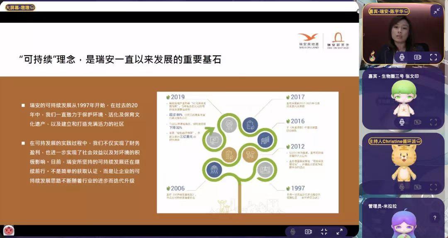This screenshot has width=448, height=238.
Task: Select the 大屏幕-墩墩 screen label
Action: (x=20, y=7)
